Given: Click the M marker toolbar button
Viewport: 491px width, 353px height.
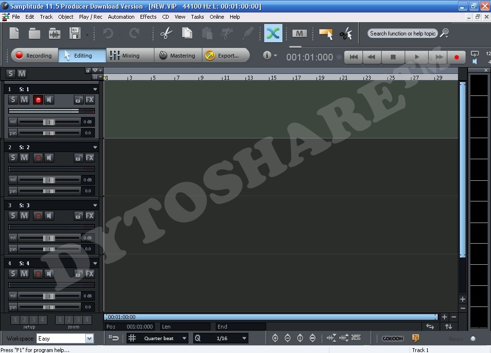Looking at the screenshot, I should pos(299,33).
